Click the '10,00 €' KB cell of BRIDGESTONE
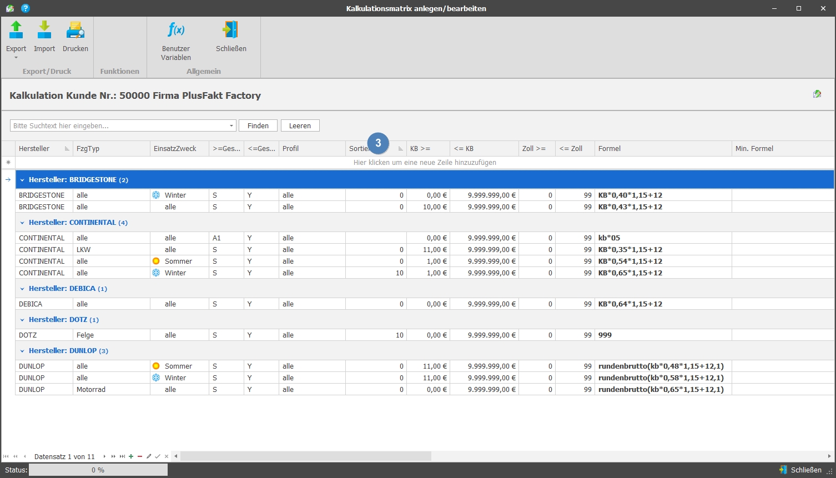Image resolution: width=836 pixels, height=478 pixels. coord(428,207)
